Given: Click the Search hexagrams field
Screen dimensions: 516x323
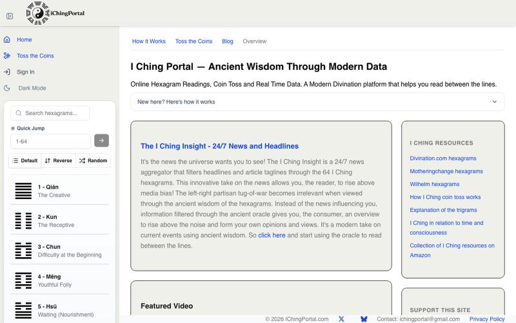Looking at the screenshot, I should tap(50, 113).
